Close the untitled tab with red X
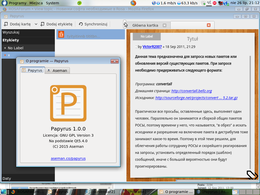This screenshot has width=260, height=195. click(x=209, y=25)
